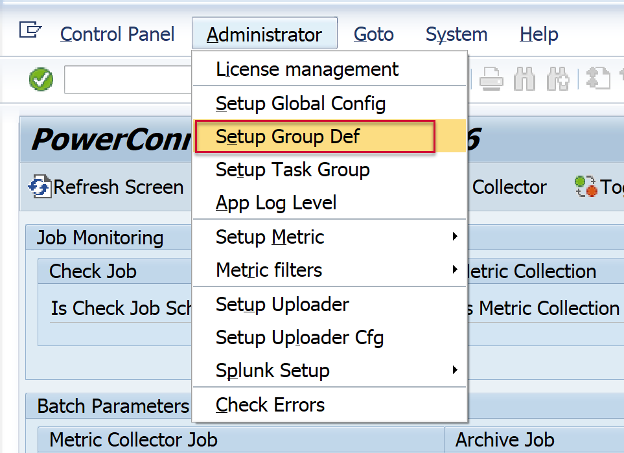Select Setup Task Group entry
Viewport: 624px width, 453px height.
pyautogui.click(x=293, y=170)
